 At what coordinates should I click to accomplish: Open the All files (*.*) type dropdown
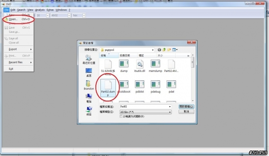pos(145,112)
